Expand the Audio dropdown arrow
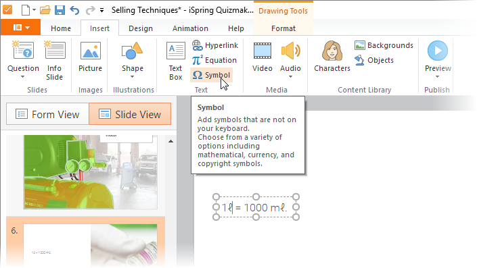 [290, 77]
